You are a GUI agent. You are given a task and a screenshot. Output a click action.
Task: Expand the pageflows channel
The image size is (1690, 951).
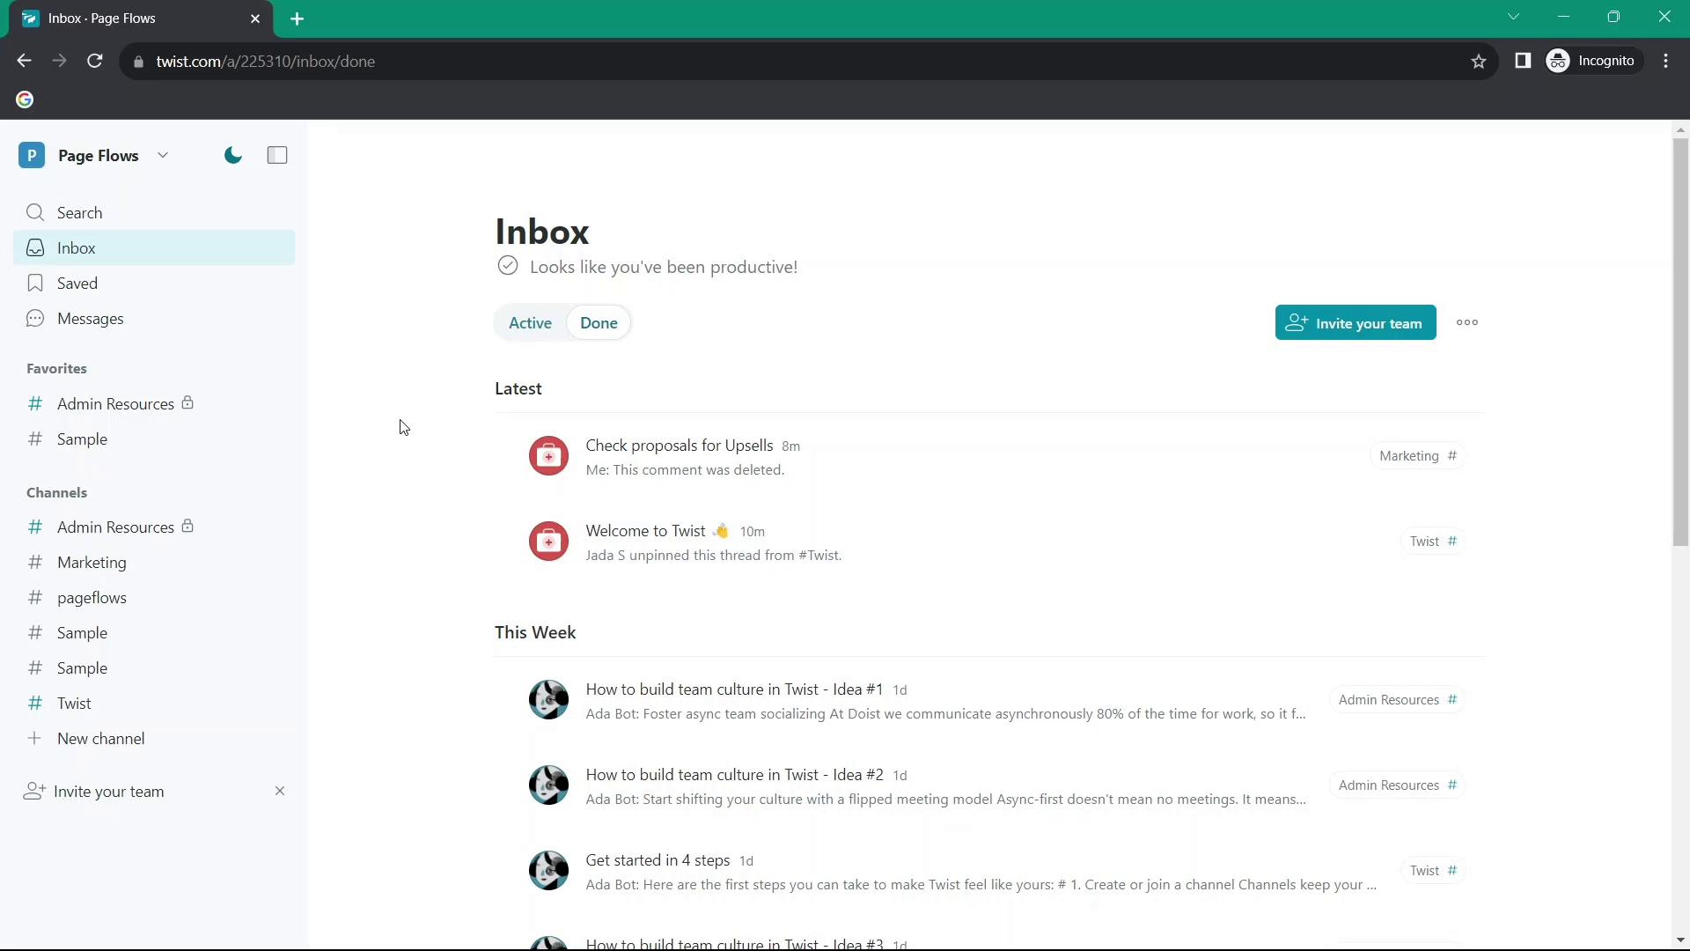pyautogui.click(x=92, y=598)
